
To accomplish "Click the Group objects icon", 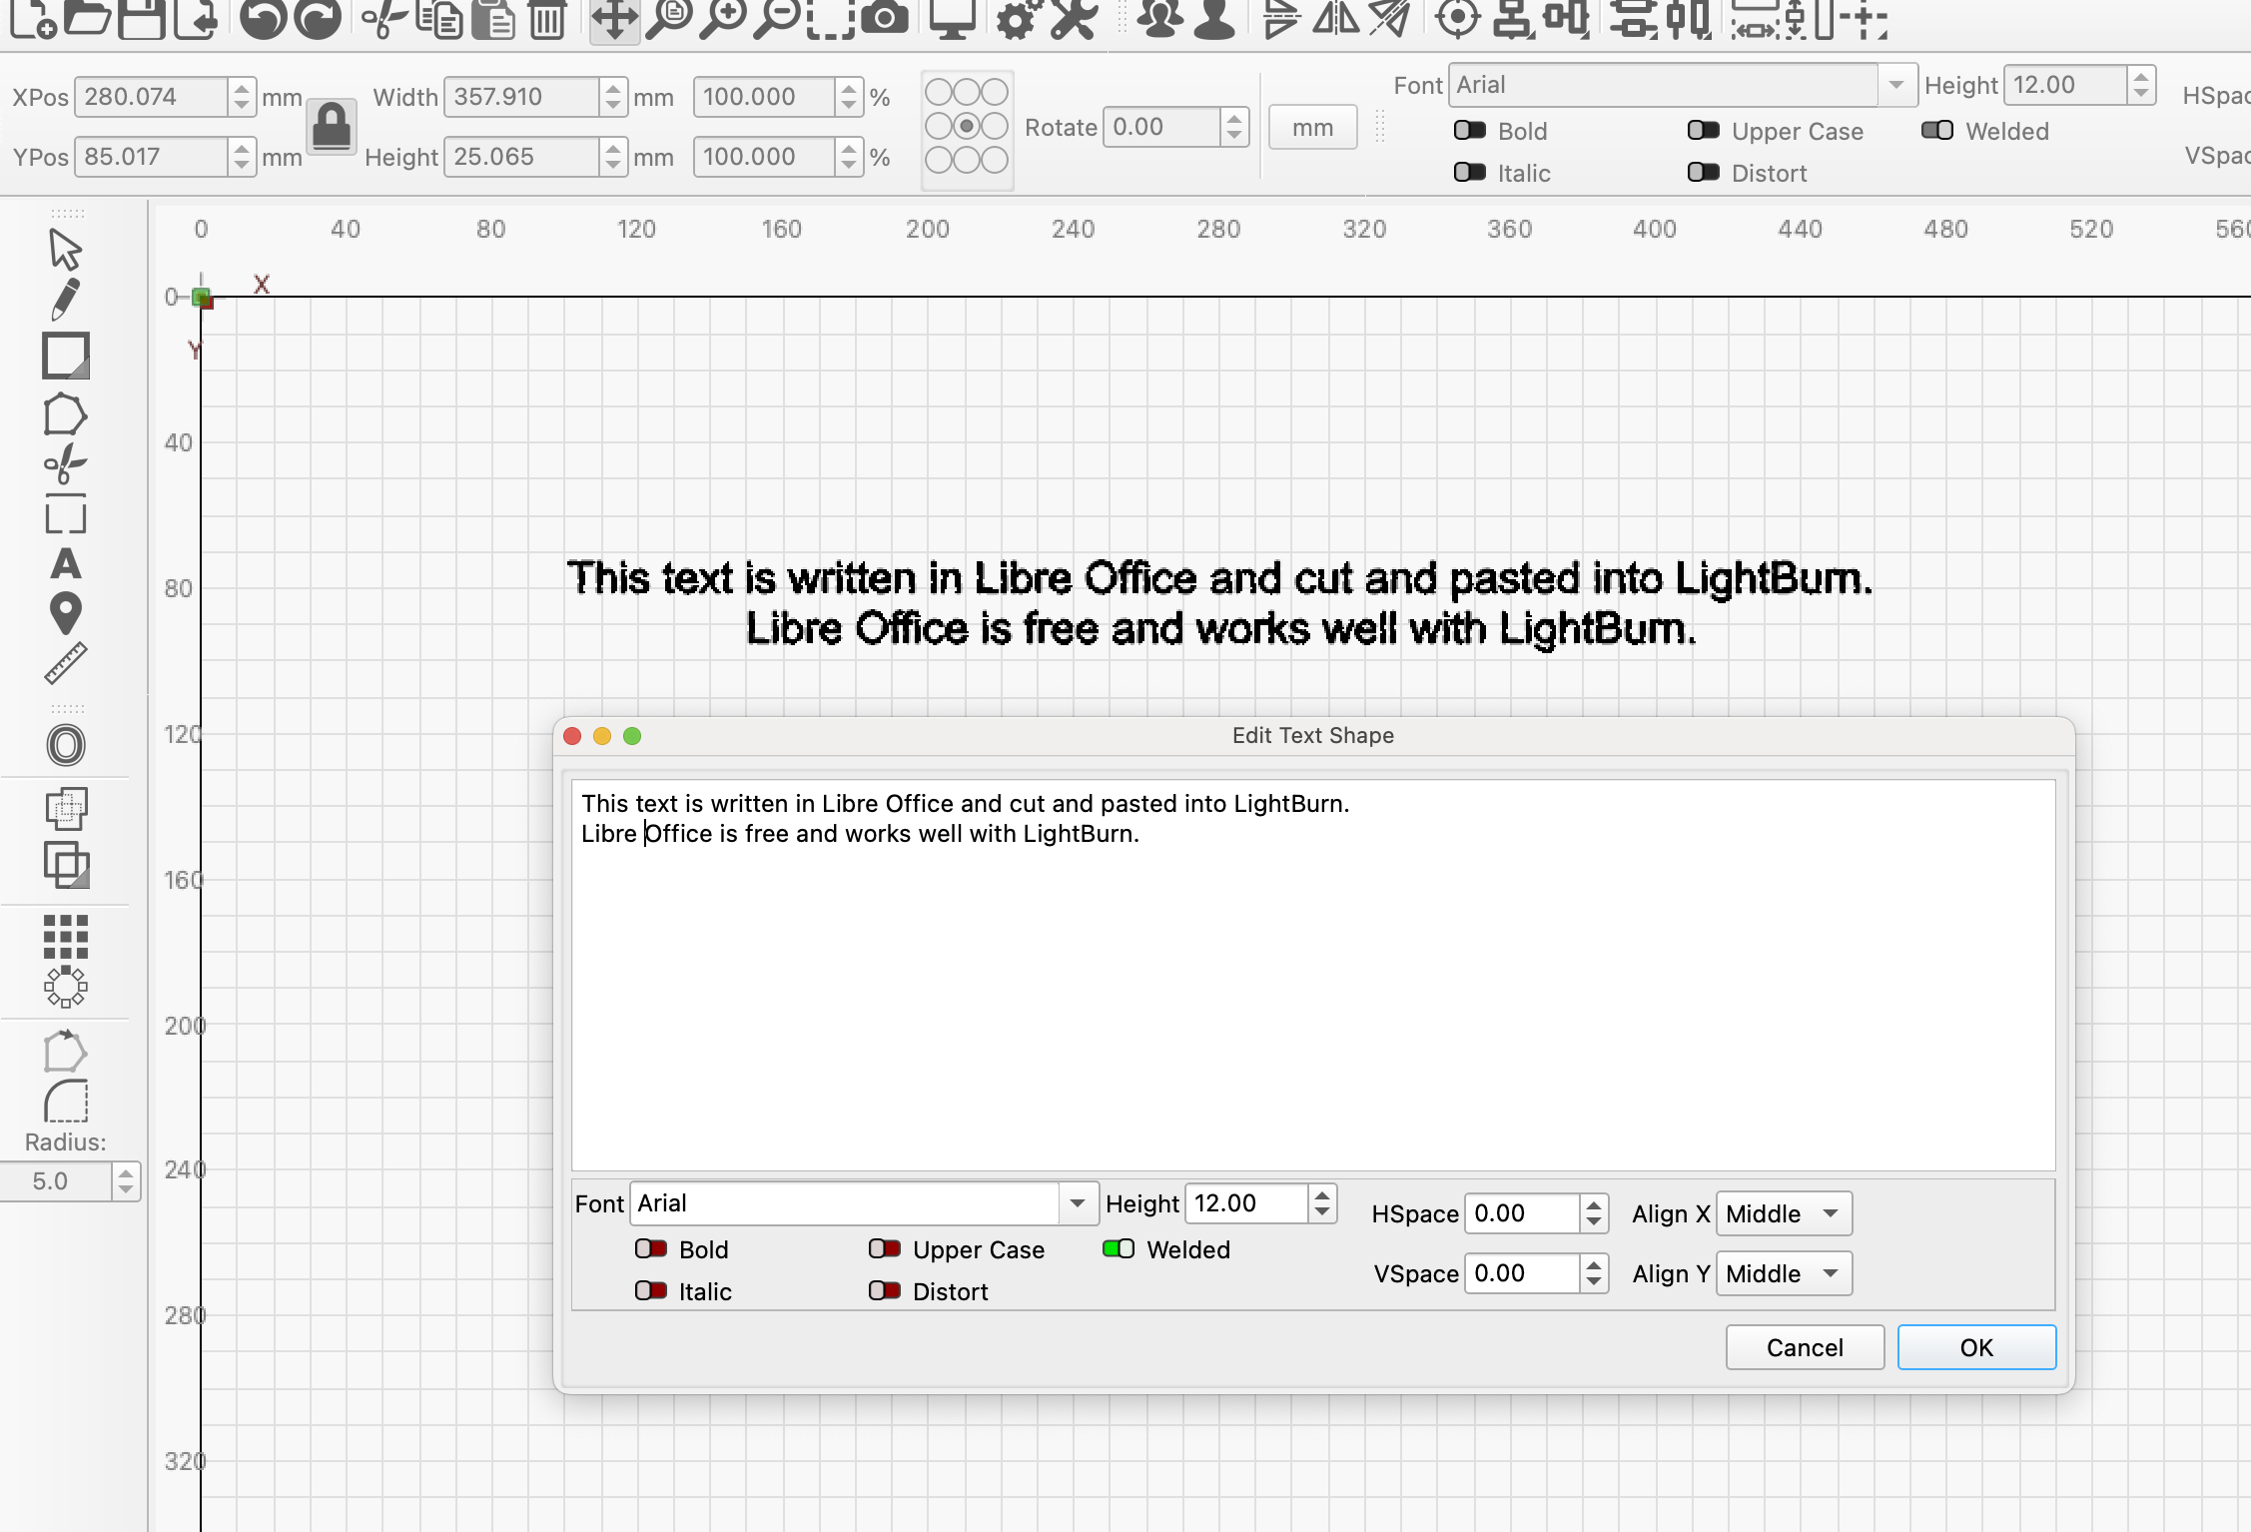I will pyautogui.click(x=1160, y=18).
